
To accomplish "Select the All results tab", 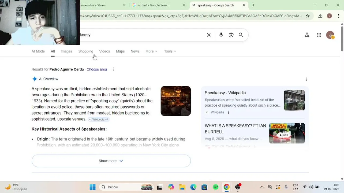I will (x=53, y=51).
